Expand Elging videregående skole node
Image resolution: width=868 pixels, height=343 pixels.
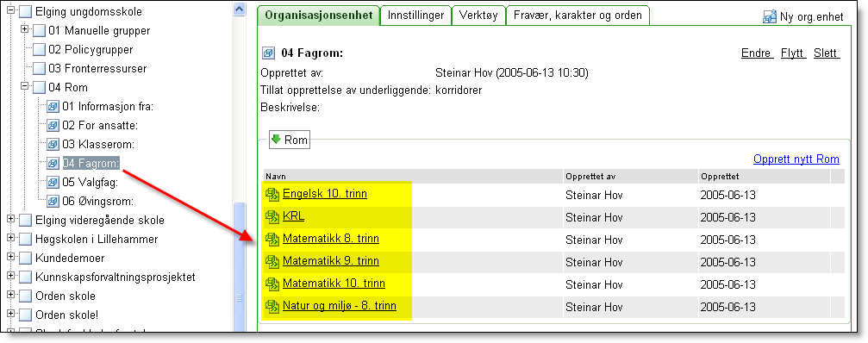tap(10, 220)
